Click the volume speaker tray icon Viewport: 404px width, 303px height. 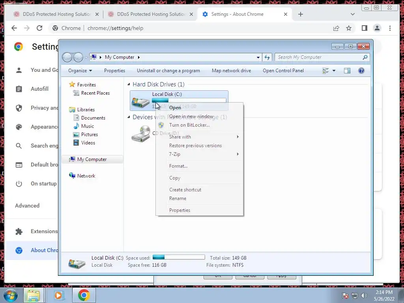[x=364, y=295]
